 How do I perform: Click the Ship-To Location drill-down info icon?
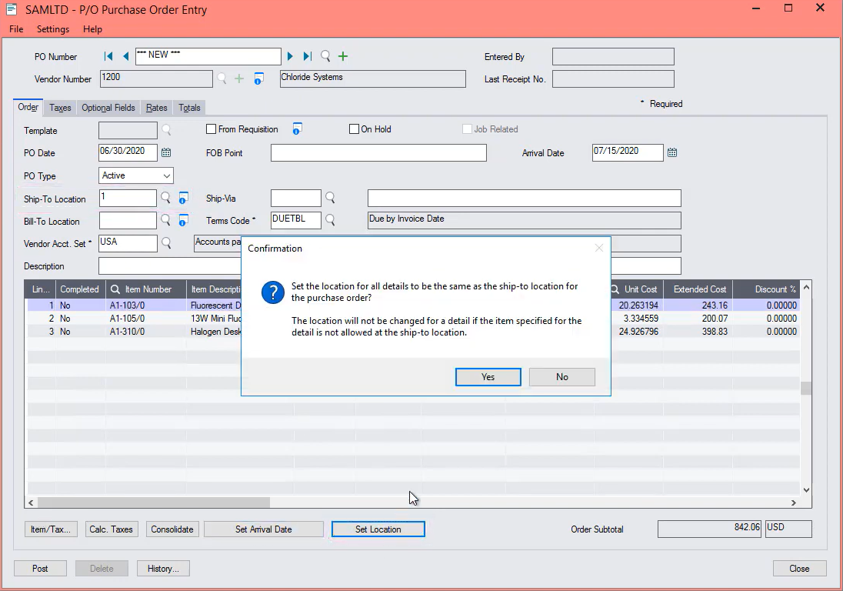coord(183,198)
